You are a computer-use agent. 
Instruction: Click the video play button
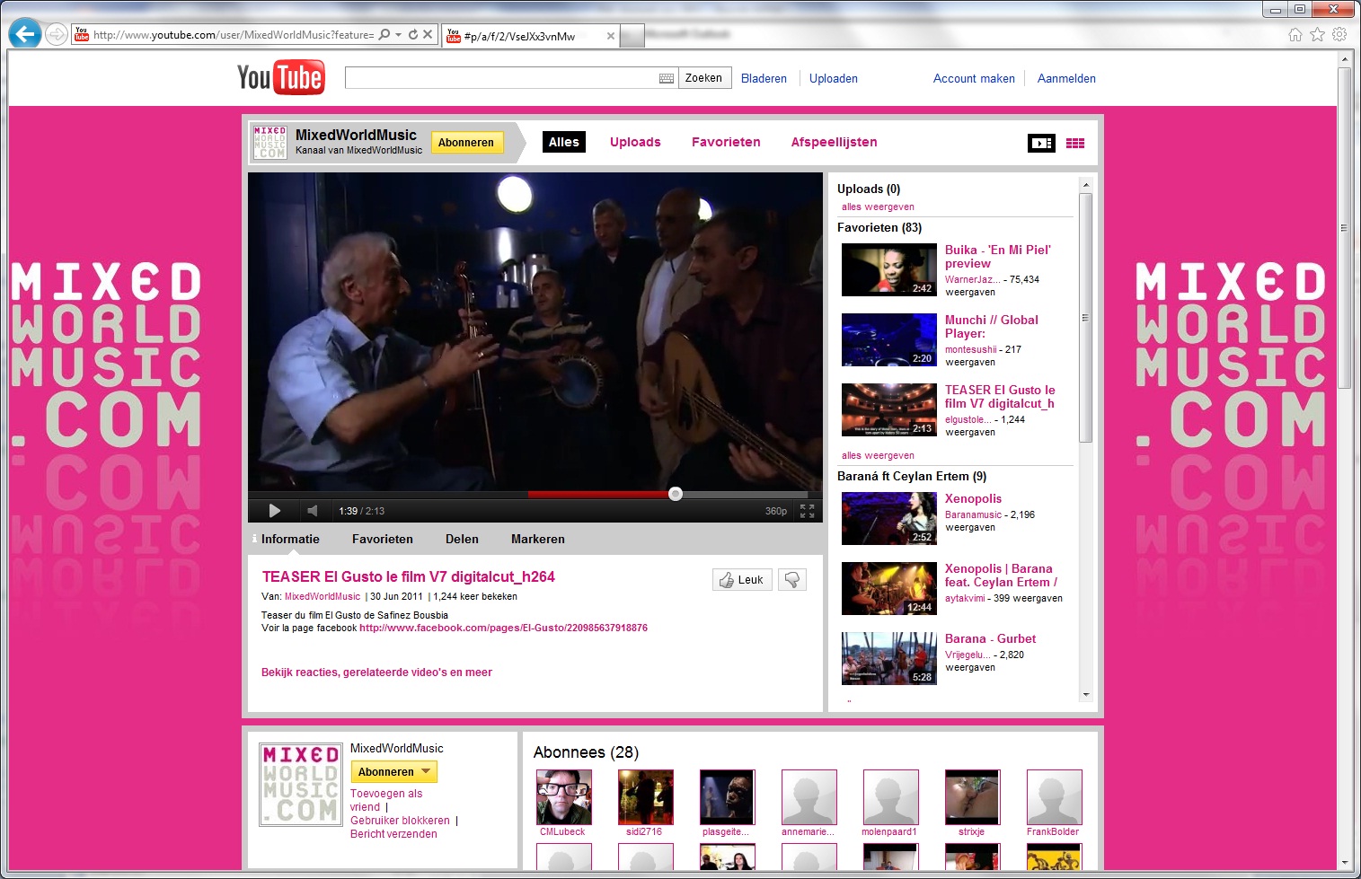pyautogui.click(x=275, y=511)
